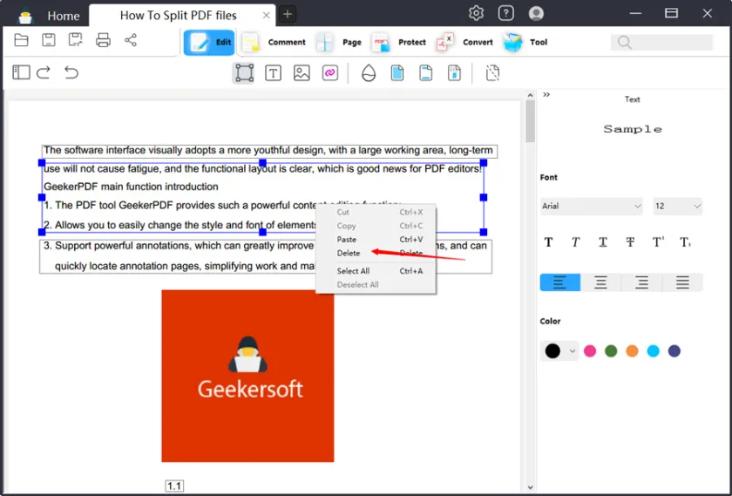
Task: Toggle strikethrough text style
Action: point(630,242)
